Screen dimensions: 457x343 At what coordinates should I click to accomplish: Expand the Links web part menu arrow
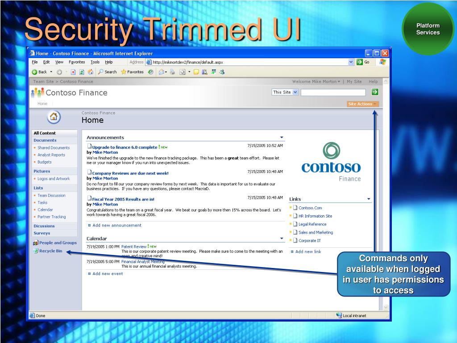coord(369,199)
